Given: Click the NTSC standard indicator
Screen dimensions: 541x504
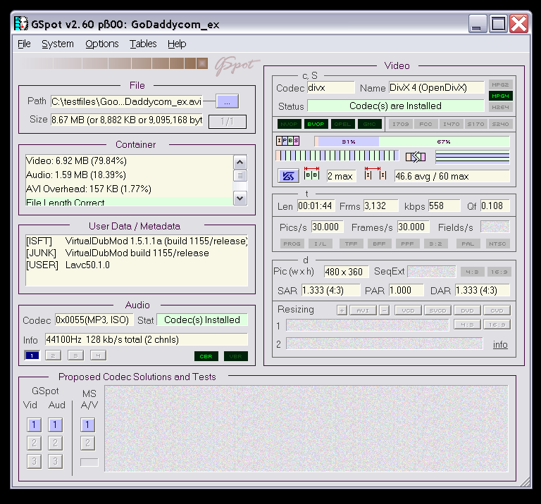Looking at the screenshot, I should [497, 244].
